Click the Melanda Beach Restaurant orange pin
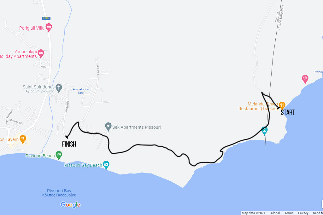 (282, 105)
